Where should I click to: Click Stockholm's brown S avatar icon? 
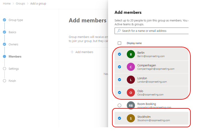(131, 118)
